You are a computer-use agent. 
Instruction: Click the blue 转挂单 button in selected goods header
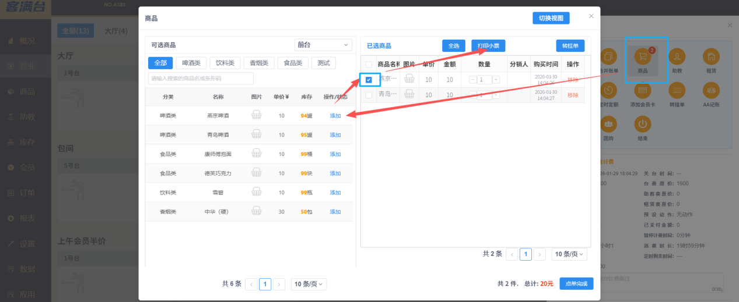pyautogui.click(x=570, y=46)
